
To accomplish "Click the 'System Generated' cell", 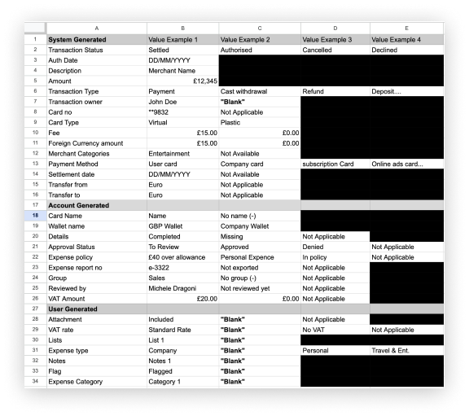I will coord(97,39).
